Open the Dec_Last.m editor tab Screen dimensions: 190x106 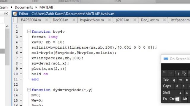click(x=150, y=20)
